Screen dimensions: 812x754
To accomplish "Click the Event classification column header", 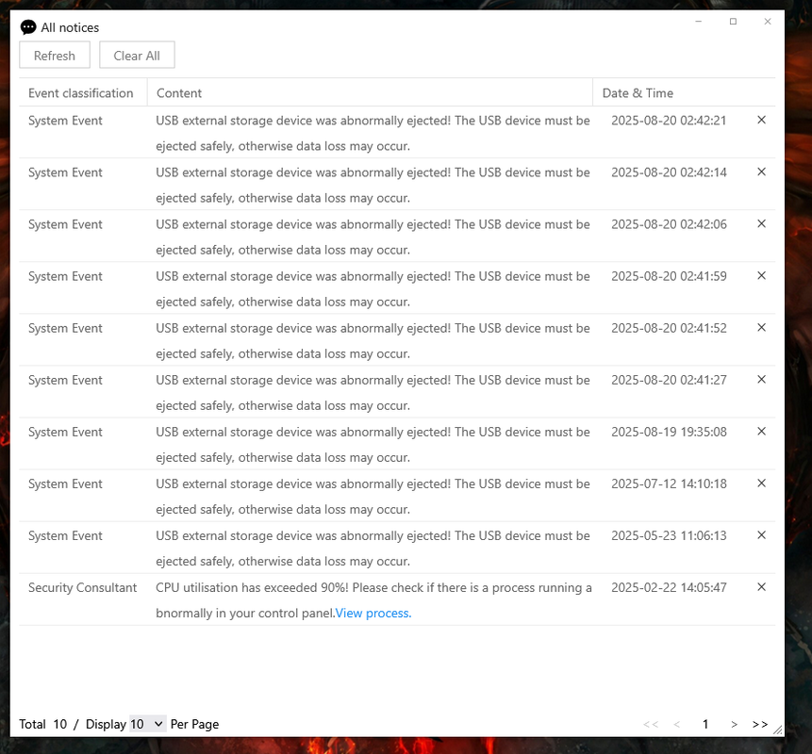I will click(x=81, y=93).
